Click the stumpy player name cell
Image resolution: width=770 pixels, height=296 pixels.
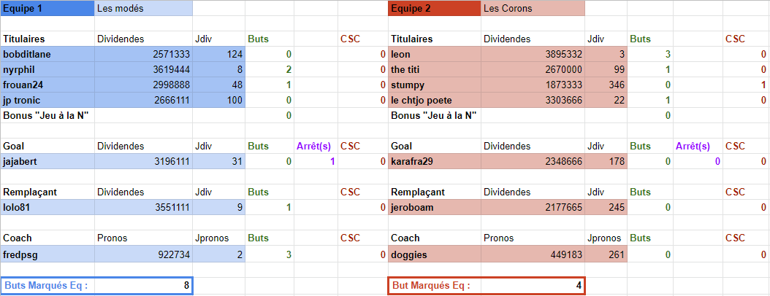click(x=435, y=85)
